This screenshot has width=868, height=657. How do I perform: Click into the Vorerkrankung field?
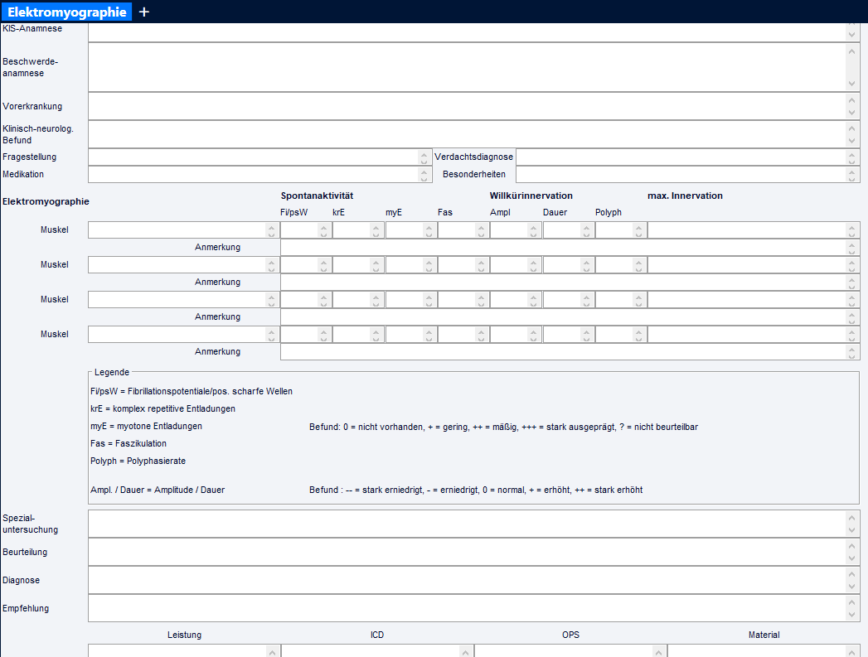coord(474,106)
